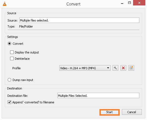
Task: Select the Dump raw input option
Action: pos(9,80)
